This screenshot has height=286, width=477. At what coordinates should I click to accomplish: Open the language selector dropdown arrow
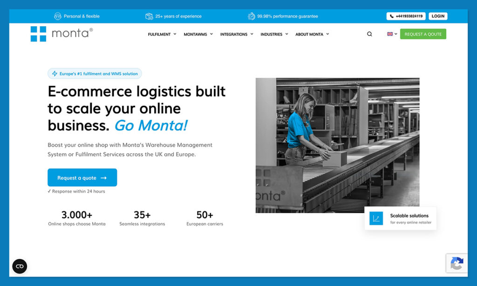point(396,34)
